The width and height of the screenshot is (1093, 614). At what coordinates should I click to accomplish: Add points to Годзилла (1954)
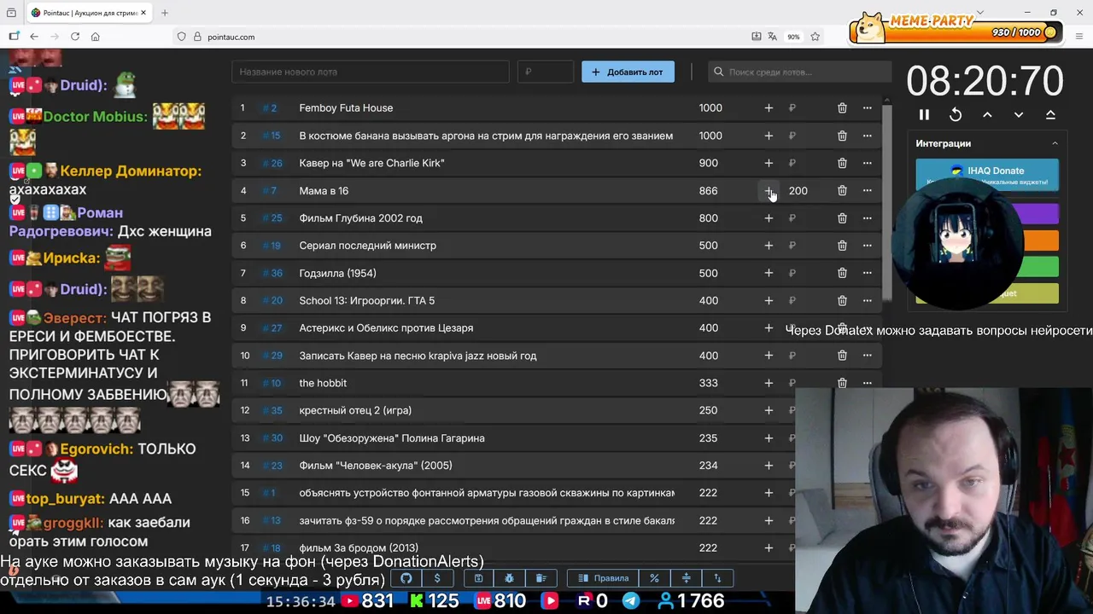pos(769,273)
